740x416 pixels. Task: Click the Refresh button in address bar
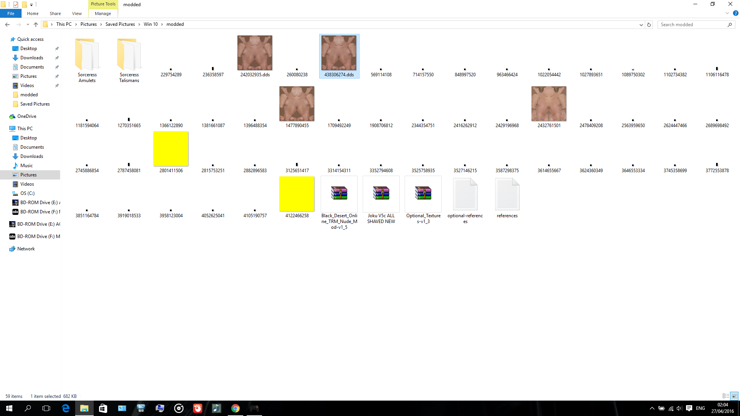coord(649,25)
